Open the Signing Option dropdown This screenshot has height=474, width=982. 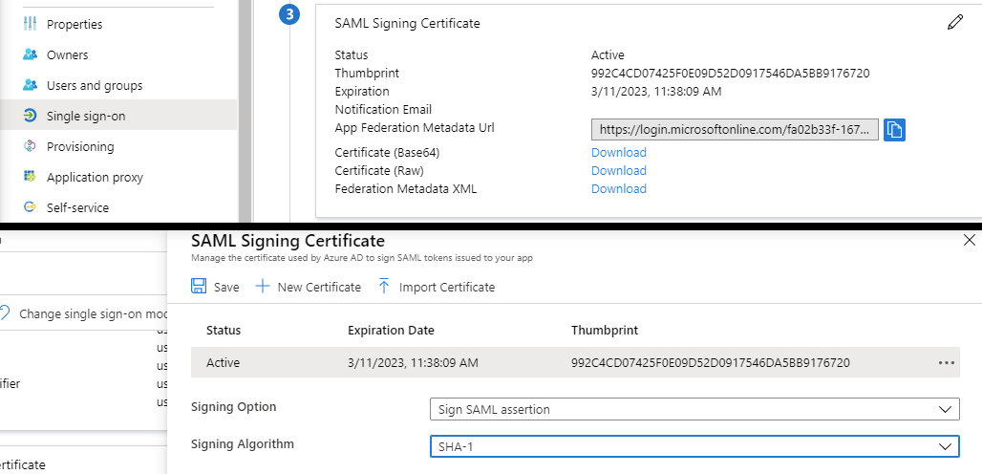click(x=694, y=409)
